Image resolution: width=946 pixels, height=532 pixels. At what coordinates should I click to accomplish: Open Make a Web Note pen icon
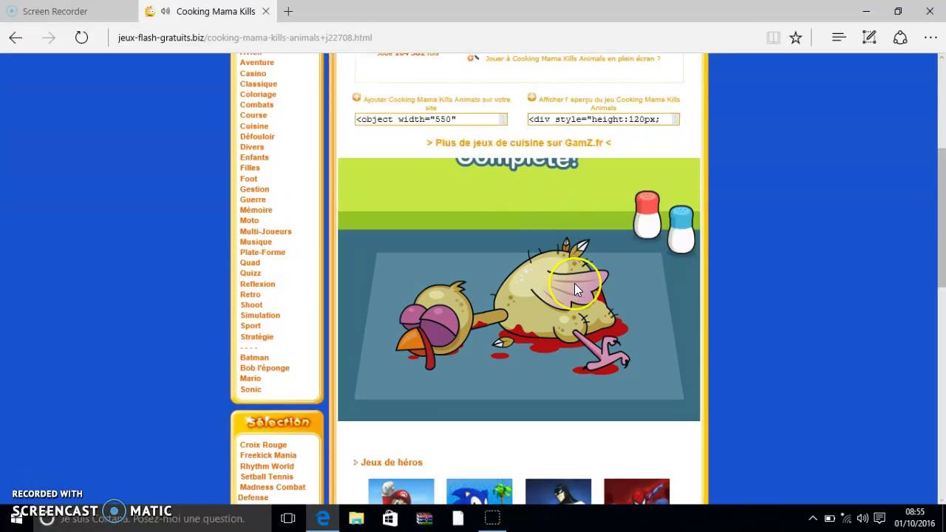869,37
